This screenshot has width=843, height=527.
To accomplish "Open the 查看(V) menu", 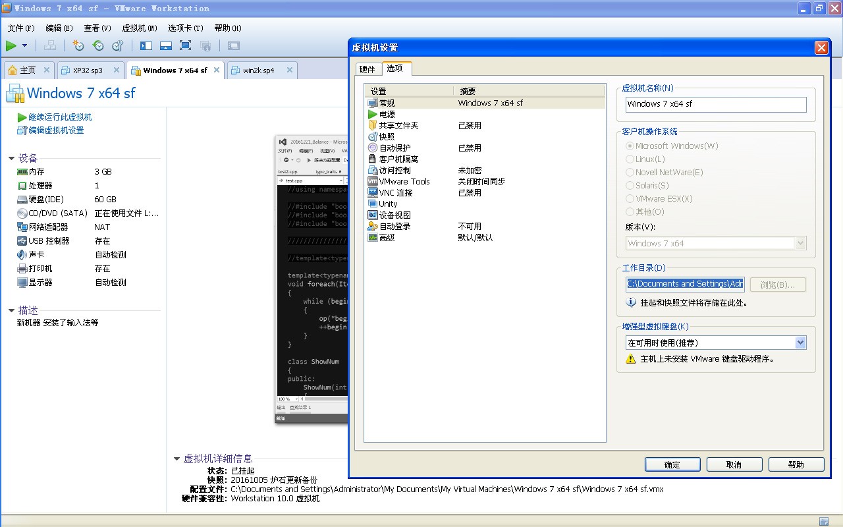I will 97,28.
